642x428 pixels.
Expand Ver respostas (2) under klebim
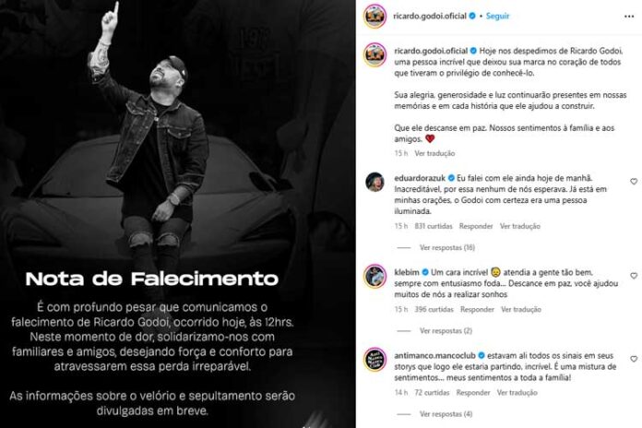coord(446,330)
